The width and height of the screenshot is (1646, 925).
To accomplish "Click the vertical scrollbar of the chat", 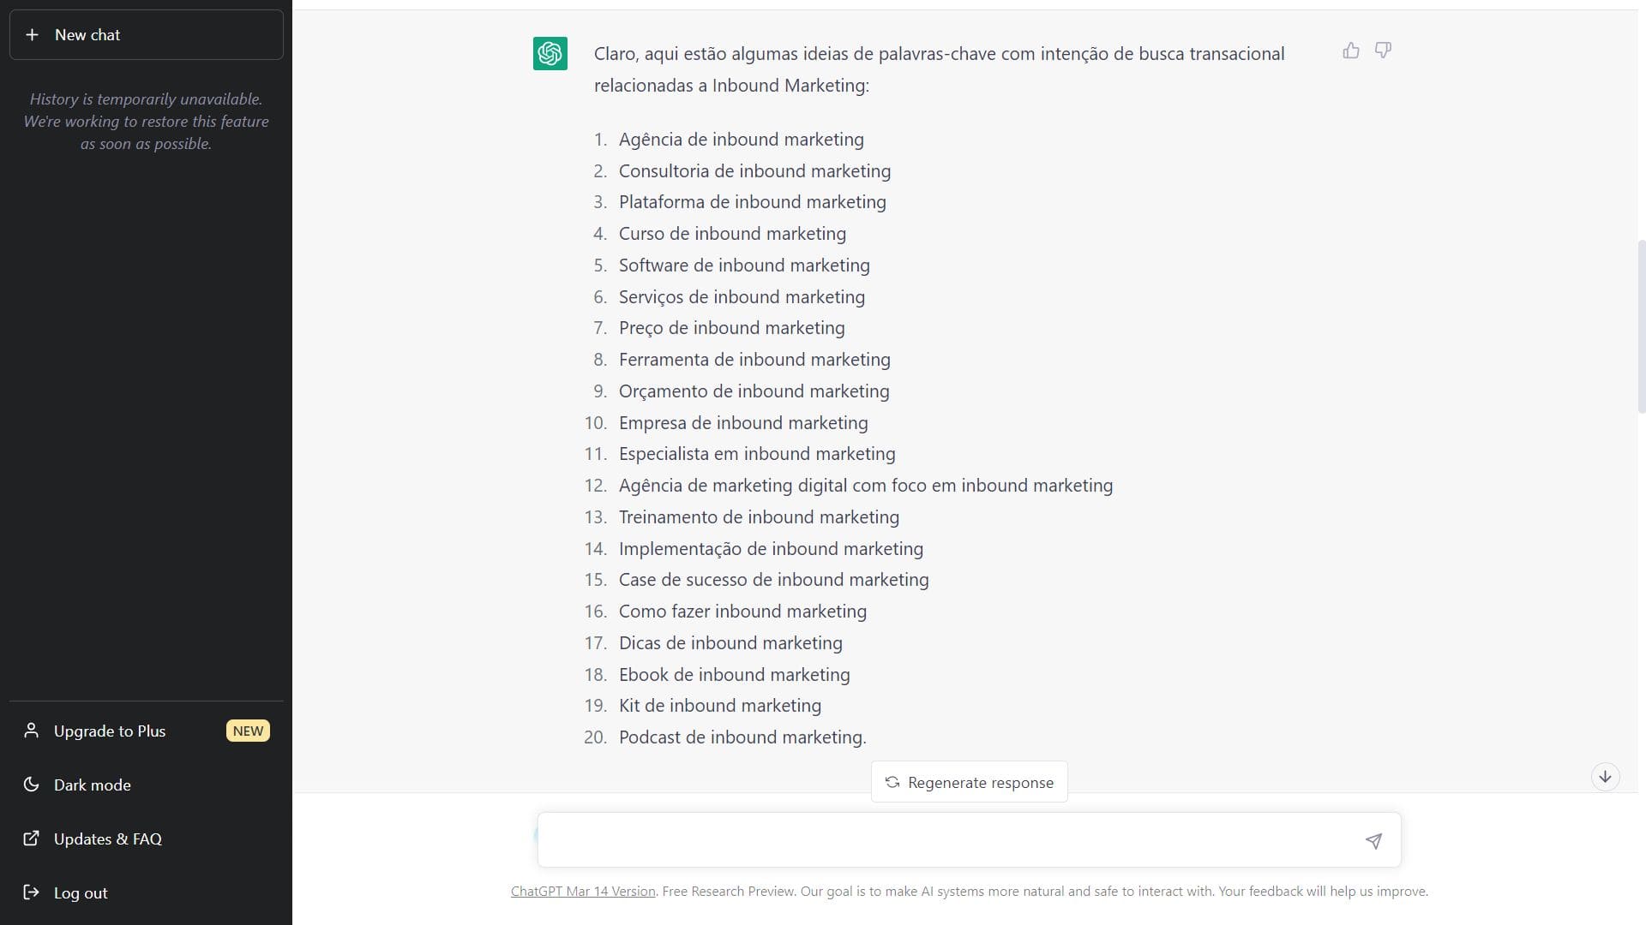I will pyautogui.click(x=1641, y=325).
